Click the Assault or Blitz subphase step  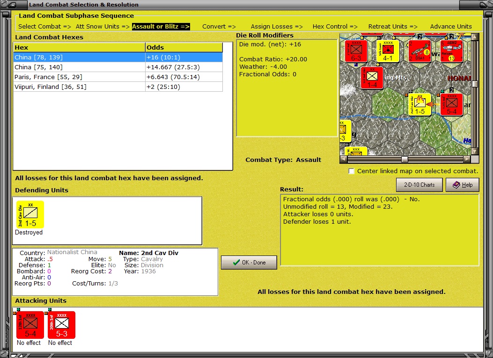pos(161,27)
